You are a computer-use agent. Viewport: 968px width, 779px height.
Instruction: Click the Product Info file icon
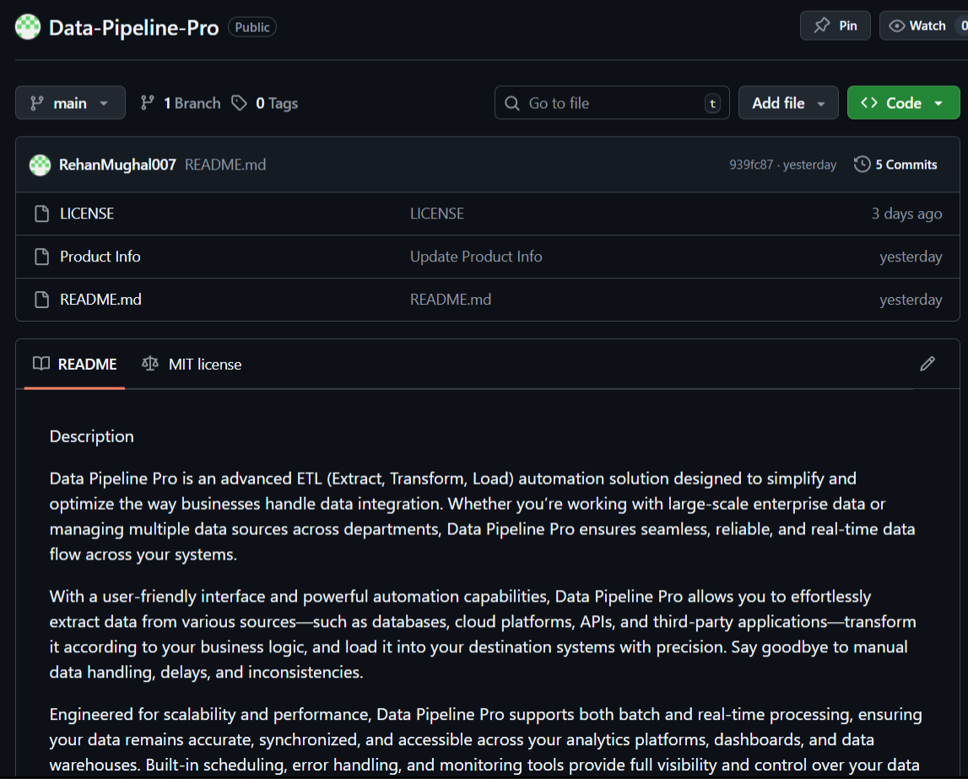pyautogui.click(x=41, y=257)
